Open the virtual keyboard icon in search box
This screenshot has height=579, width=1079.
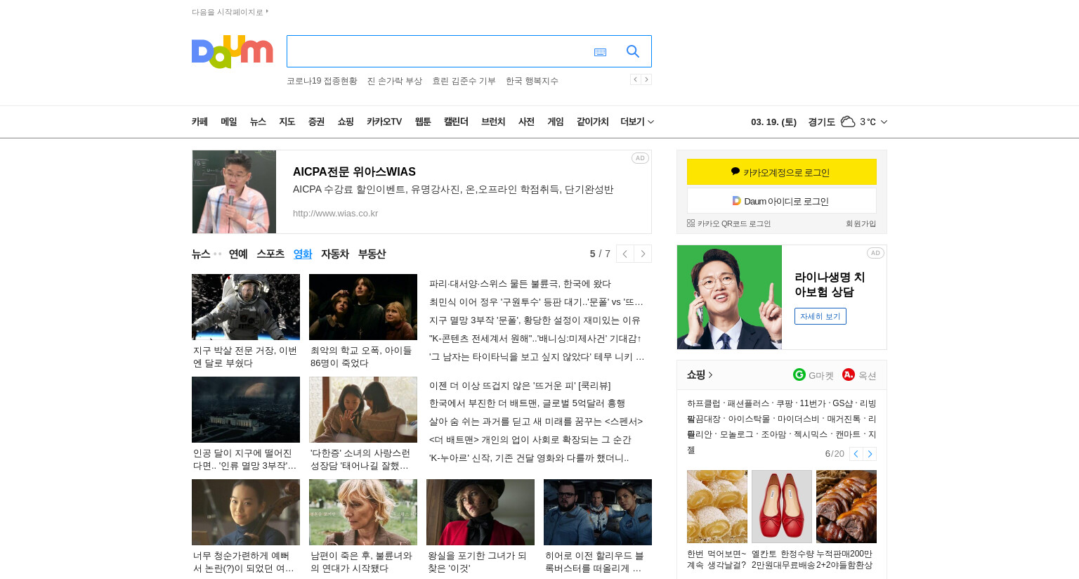[x=600, y=52]
